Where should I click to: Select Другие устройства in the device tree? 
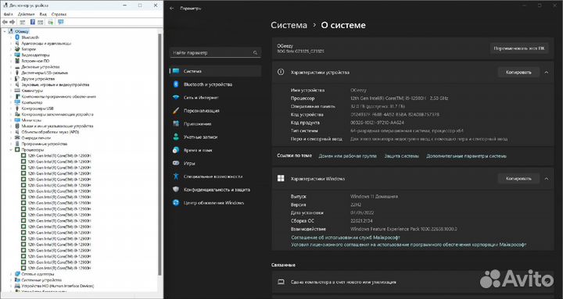tap(38, 79)
